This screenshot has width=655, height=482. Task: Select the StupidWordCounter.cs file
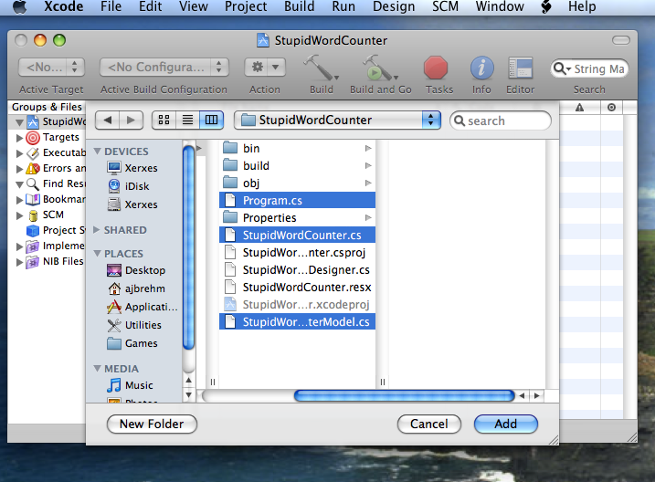[298, 235]
